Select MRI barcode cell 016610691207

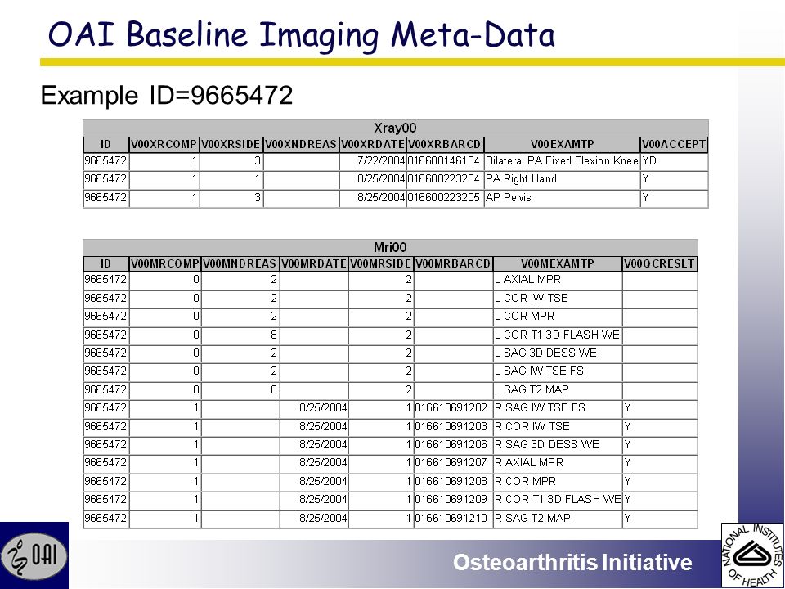click(x=453, y=463)
